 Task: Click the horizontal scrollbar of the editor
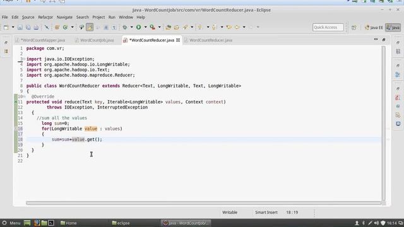203,203
